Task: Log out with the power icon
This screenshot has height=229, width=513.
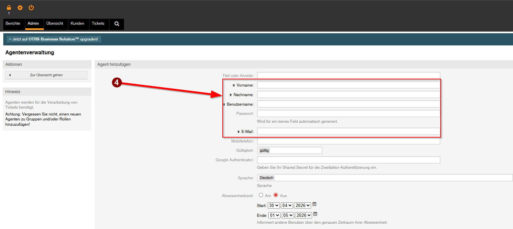Action: (31, 8)
